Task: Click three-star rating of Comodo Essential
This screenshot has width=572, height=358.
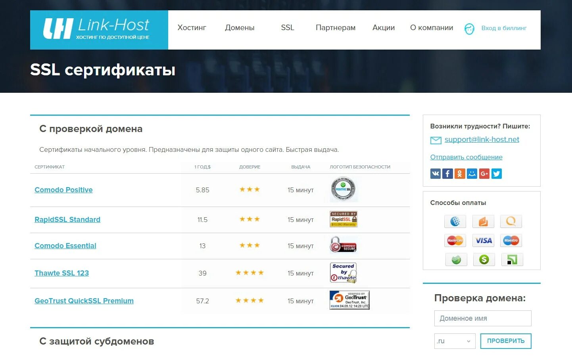Action: point(250,245)
